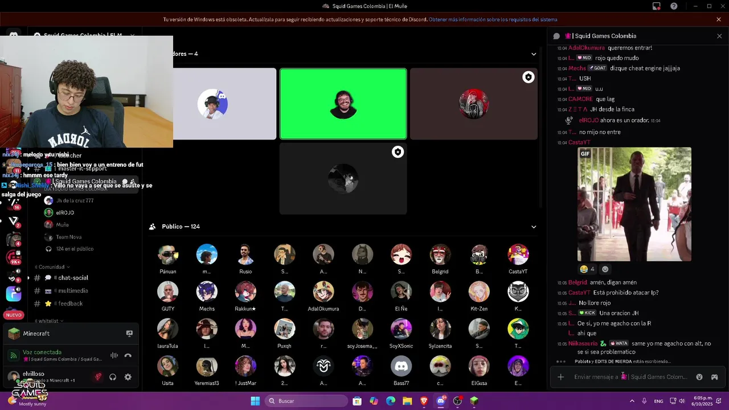The image size is (729, 410).
Task: Toggle deafen with the headphones icon
Action: coord(113,377)
